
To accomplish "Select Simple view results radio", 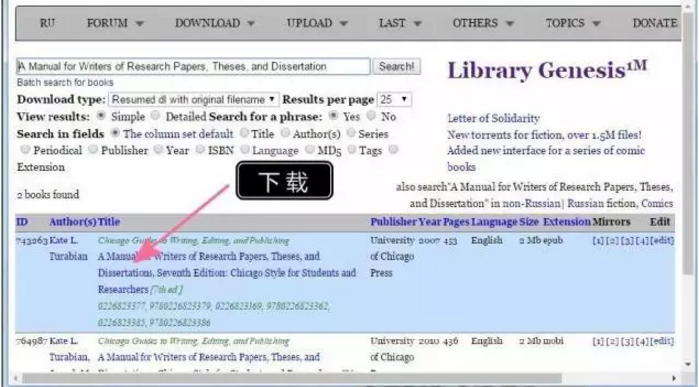I will (101, 116).
